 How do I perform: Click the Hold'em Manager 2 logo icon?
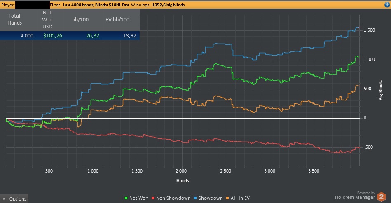tap(381, 197)
